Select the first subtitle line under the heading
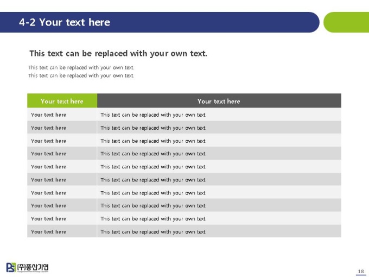The height and width of the screenshot is (277, 369). tap(81, 67)
